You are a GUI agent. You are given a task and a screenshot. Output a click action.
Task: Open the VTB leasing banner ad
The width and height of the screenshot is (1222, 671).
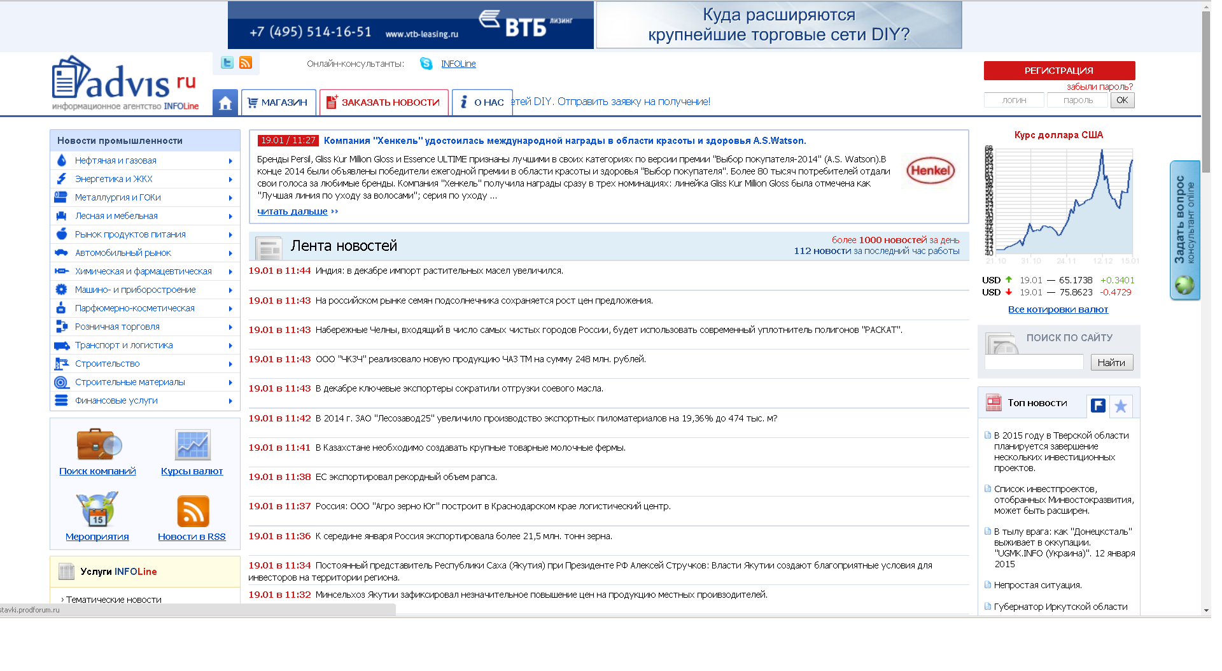(x=411, y=25)
